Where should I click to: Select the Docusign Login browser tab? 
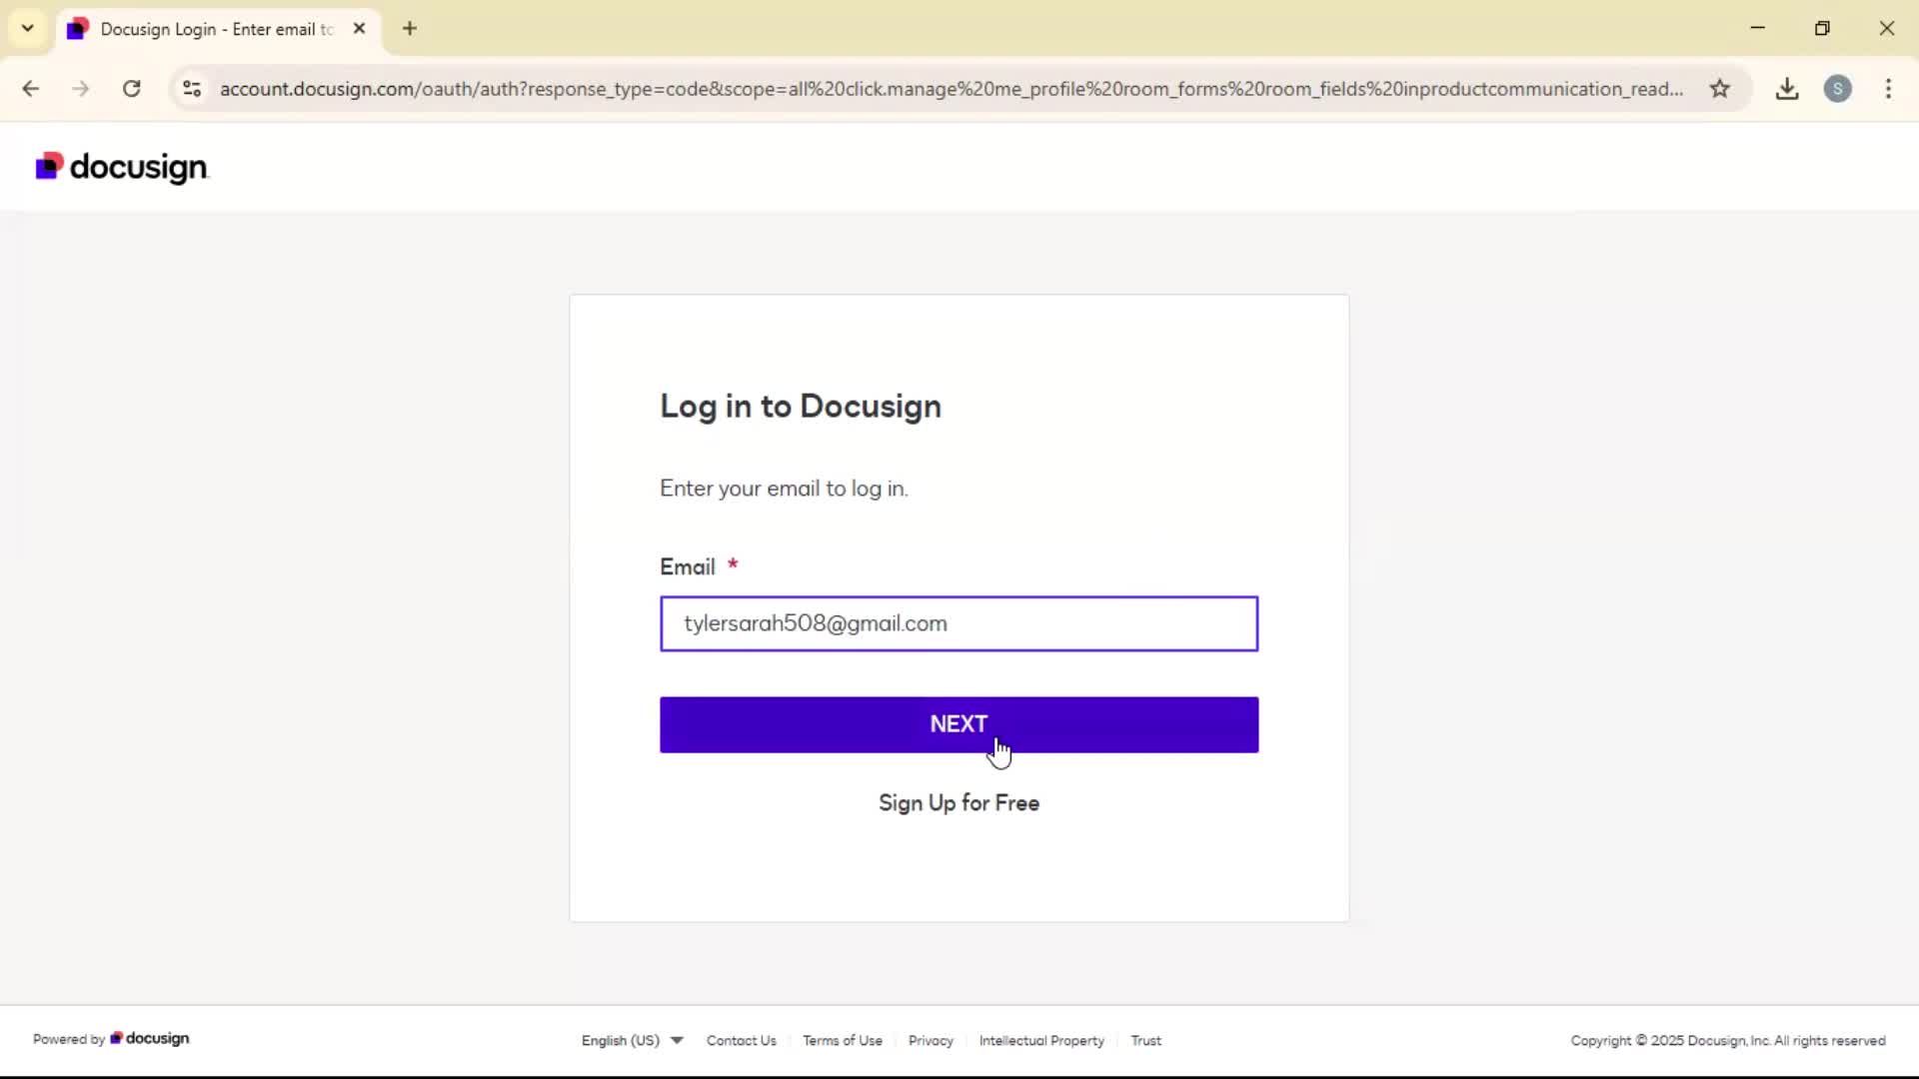(x=216, y=29)
